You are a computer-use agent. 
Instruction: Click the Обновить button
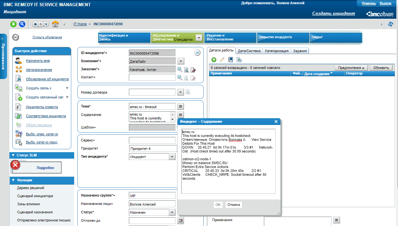381,68
